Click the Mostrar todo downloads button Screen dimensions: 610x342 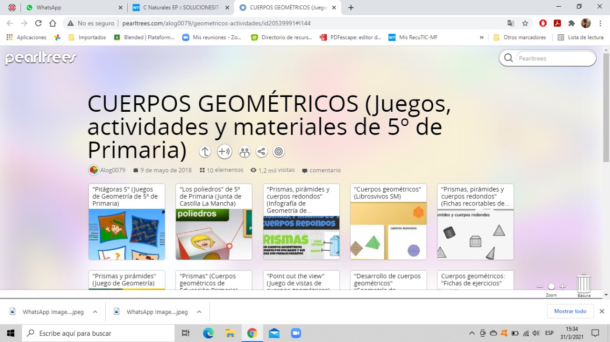pos(570,311)
